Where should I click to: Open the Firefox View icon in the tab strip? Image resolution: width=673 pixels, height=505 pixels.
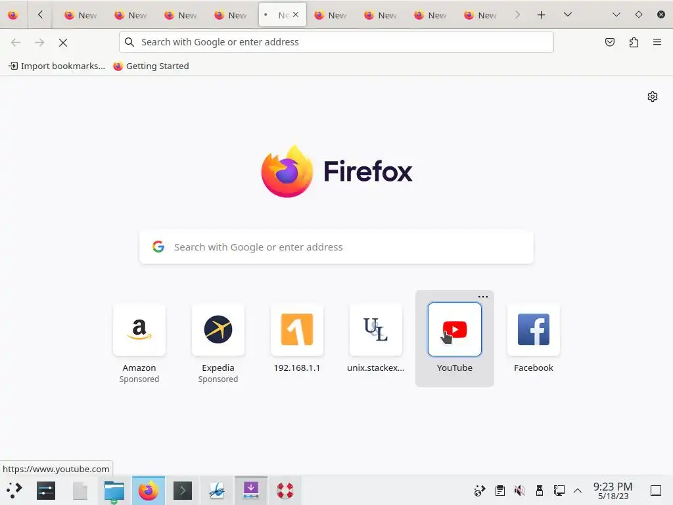13,15
